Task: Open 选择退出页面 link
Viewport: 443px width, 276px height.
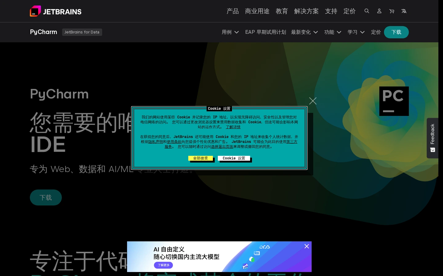Action: 222,147
